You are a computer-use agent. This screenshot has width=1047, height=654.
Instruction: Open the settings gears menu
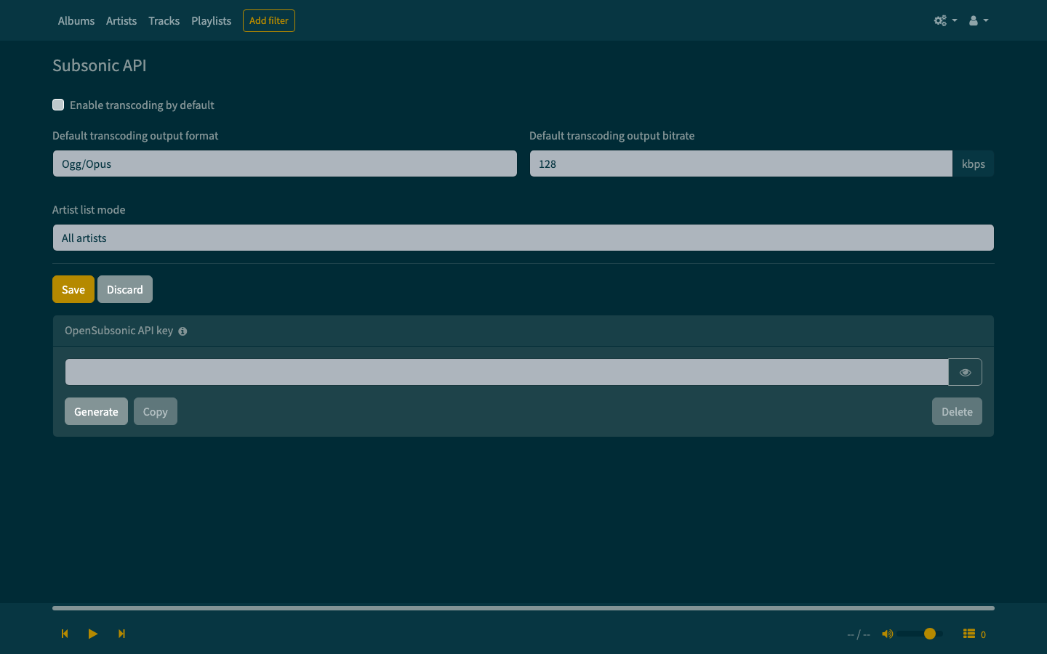(945, 20)
